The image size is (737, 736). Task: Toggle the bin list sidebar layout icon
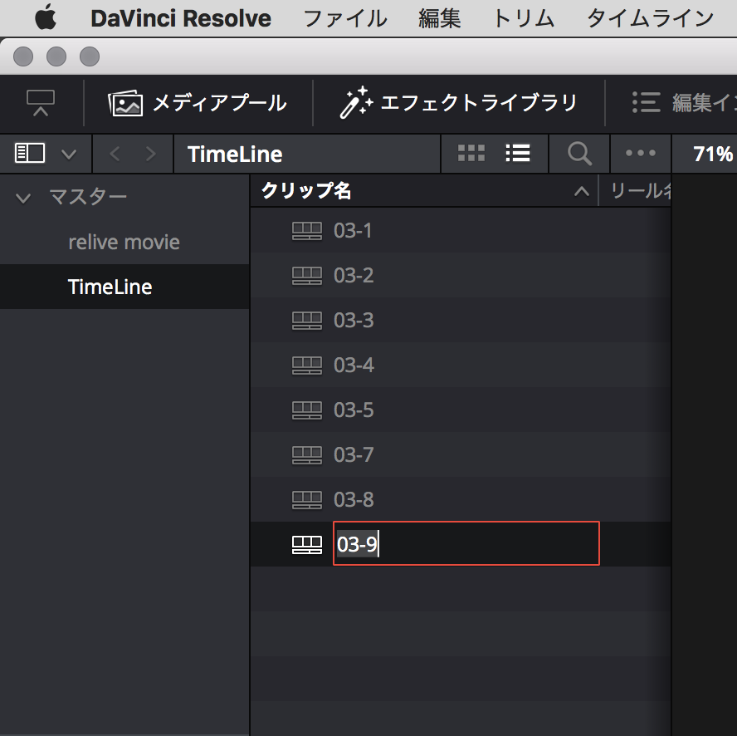coord(30,154)
